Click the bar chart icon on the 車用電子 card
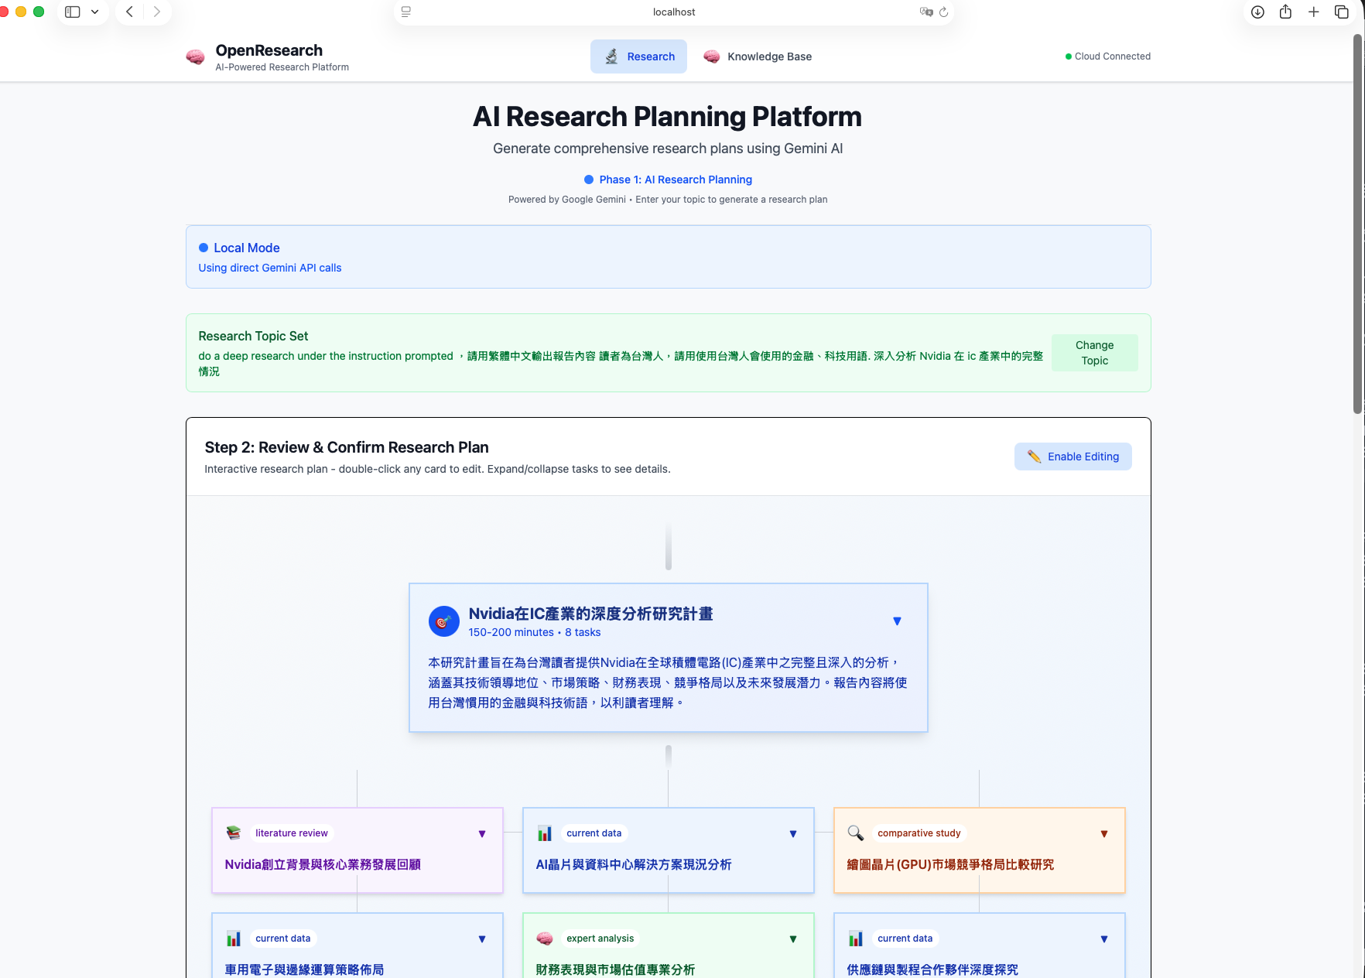Image resolution: width=1365 pixels, height=978 pixels. coord(234,938)
